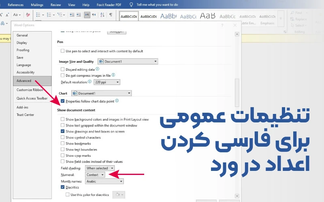Open the Bullets list icon in ribbon
Viewport: 324px width, 202px height.
coord(38,15)
